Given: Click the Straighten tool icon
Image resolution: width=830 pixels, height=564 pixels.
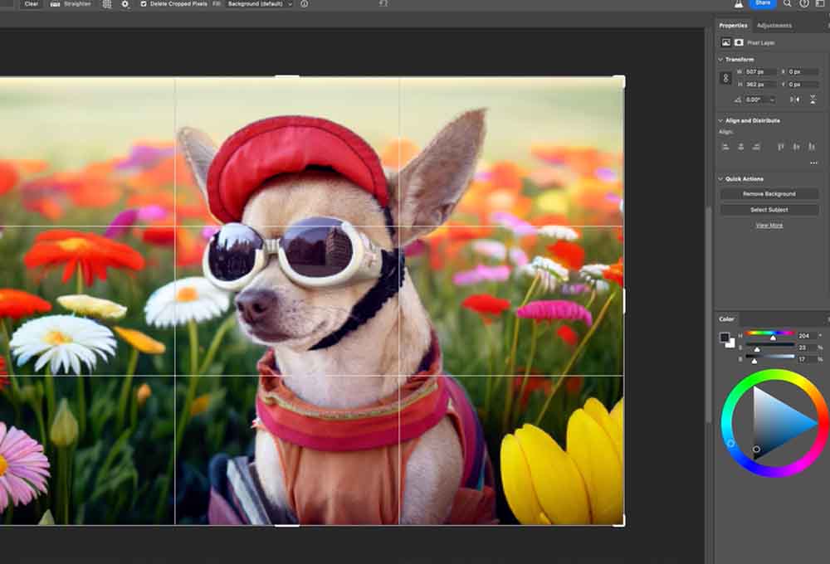Looking at the screenshot, I should pos(55,4).
